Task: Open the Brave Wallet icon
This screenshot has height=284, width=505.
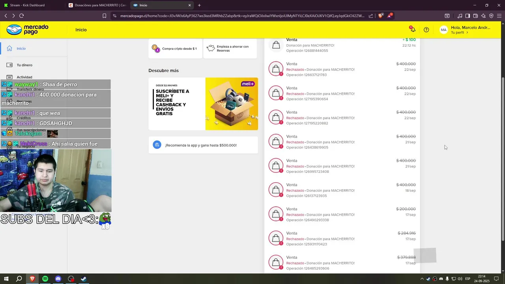Action: tap(475, 16)
